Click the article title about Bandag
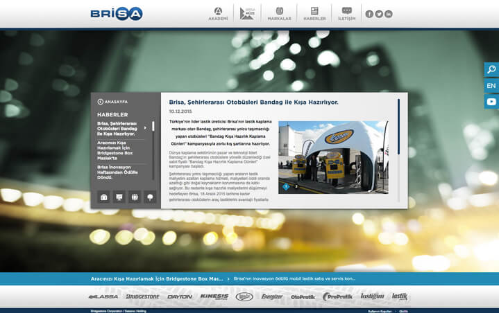This screenshot has width=499, height=313. (x=253, y=102)
